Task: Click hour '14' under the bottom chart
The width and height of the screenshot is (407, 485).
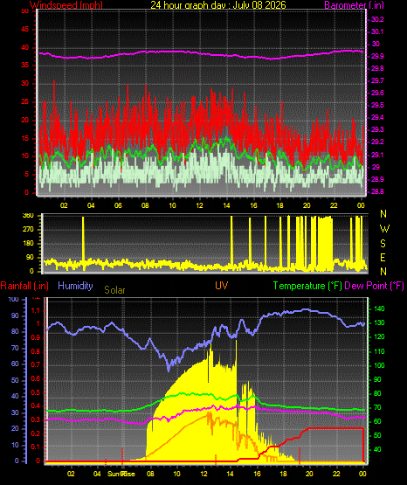Action: [x=230, y=474]
